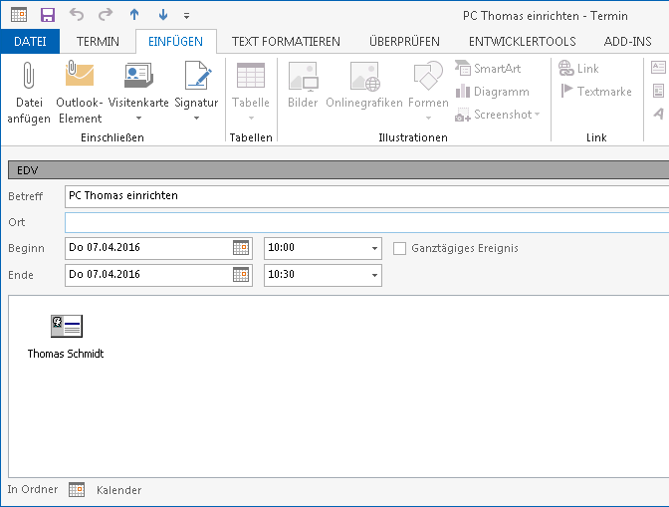Screen dimensions: 669x507
Task: Click into the Betreff subject field
Action: tap(358, 196)
